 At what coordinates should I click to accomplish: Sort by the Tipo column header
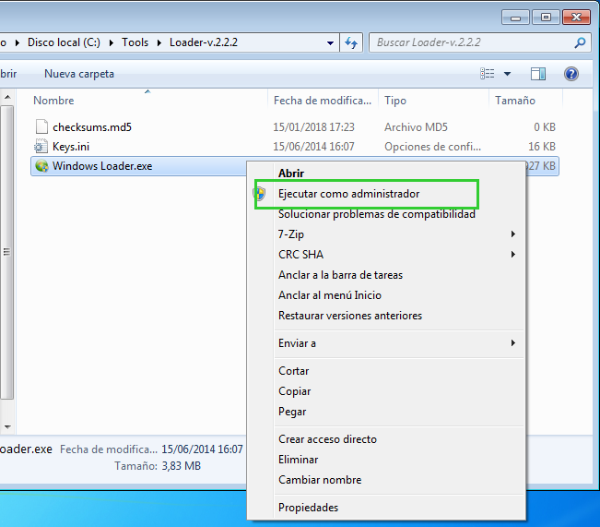coord(395,101)
